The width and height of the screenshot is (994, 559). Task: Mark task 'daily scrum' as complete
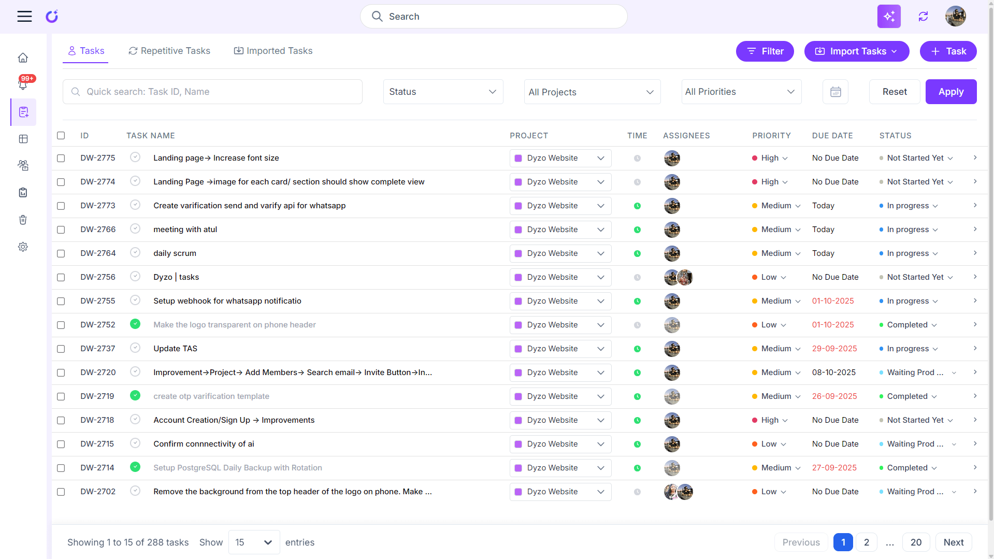(x=135, y=253)
